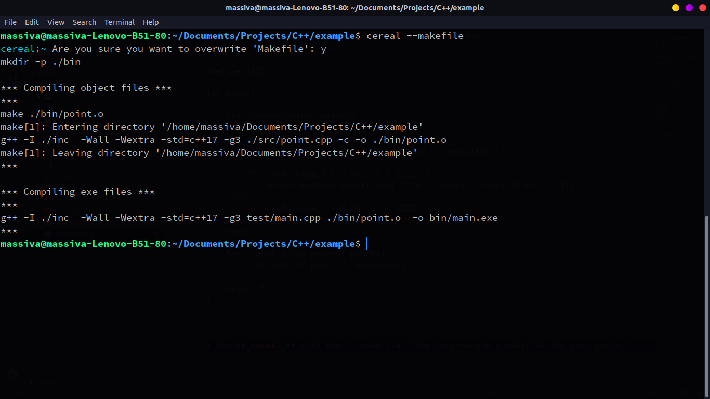The image size is (710, 399).
Task: Click the g++ line producing bin/main.exe
Action: pos(249,218)
